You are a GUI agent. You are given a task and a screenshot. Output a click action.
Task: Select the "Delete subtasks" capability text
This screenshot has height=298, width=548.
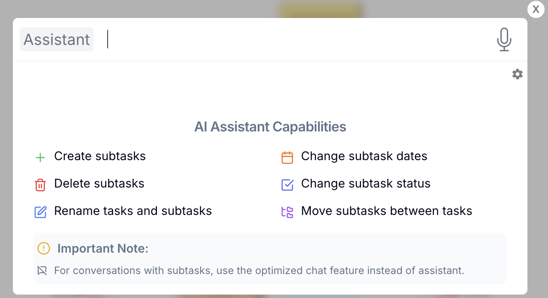click(99, 184)
